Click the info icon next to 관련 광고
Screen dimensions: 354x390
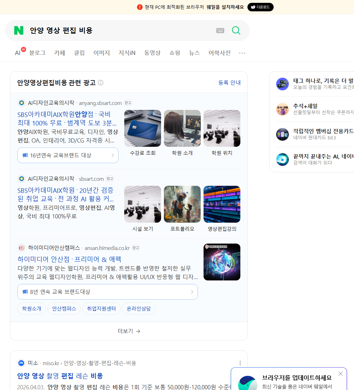point(101,83)
